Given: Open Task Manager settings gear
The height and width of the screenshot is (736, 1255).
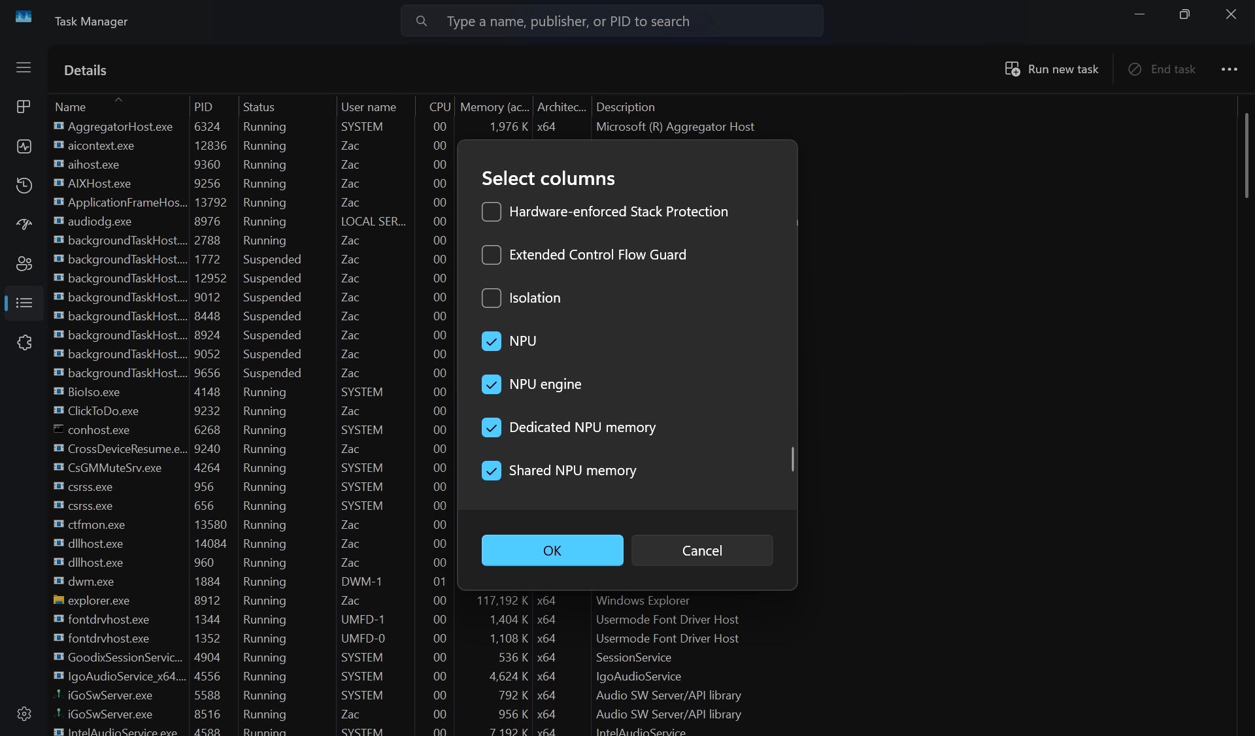Looking at the screenshot, I should 24,714.
